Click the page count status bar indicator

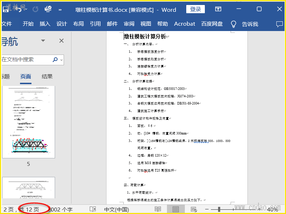tap(21, 210)
